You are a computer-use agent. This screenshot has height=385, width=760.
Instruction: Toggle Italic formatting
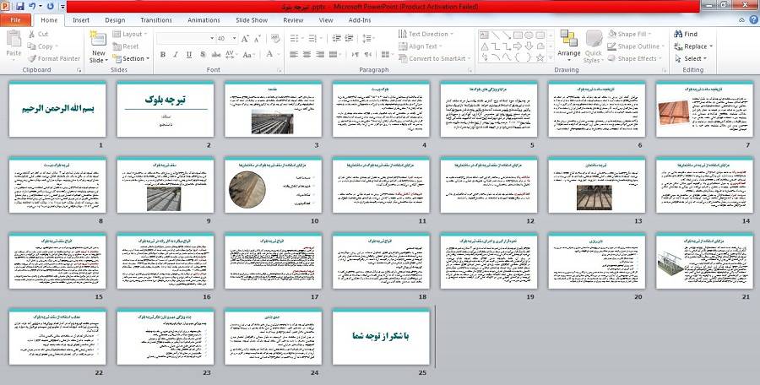pos(176,54)
